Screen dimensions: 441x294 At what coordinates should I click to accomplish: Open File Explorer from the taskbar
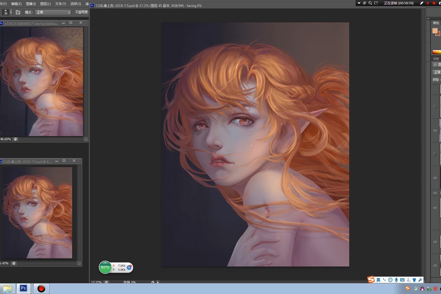click(x=8, y=289)
